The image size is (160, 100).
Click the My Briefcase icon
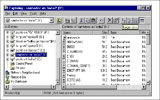coord(7,82)
